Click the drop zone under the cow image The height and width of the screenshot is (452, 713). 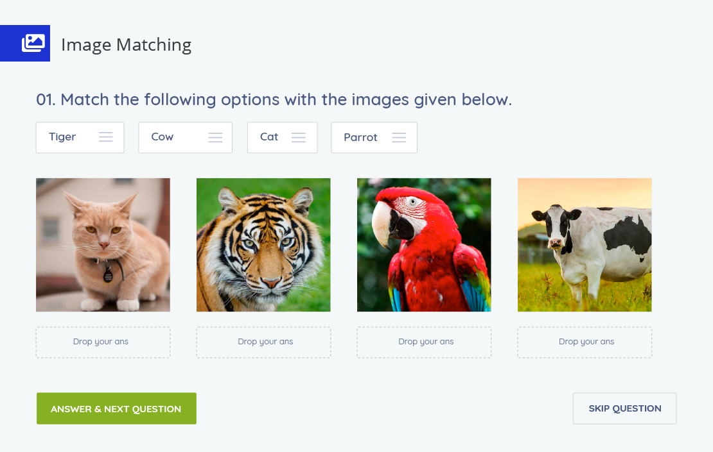585,342
